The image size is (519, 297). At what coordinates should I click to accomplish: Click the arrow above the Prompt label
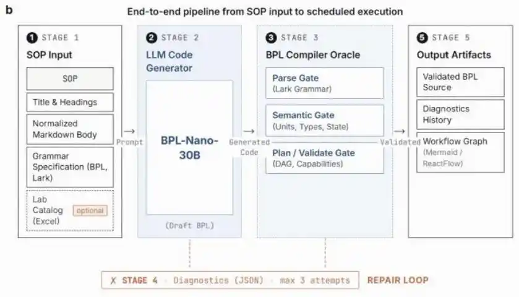click(x=129, y=131)
